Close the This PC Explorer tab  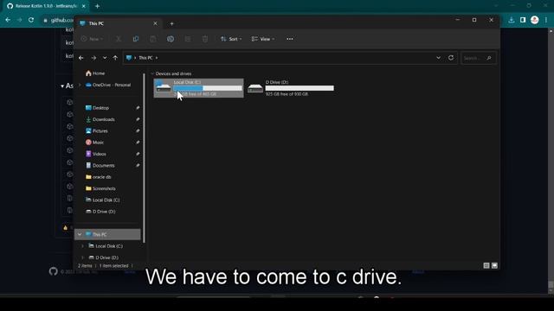click(155, 23)
